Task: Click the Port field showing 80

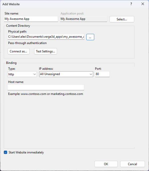Action: [x=102, y=74]
